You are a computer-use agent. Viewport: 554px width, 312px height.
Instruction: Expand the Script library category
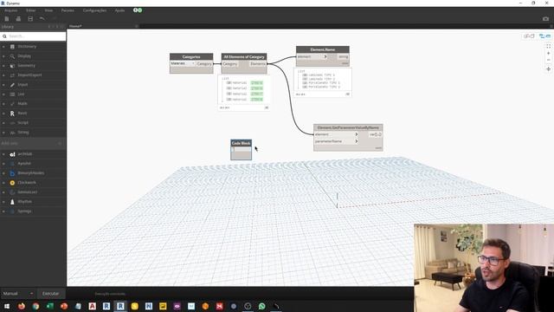point(3,123)
